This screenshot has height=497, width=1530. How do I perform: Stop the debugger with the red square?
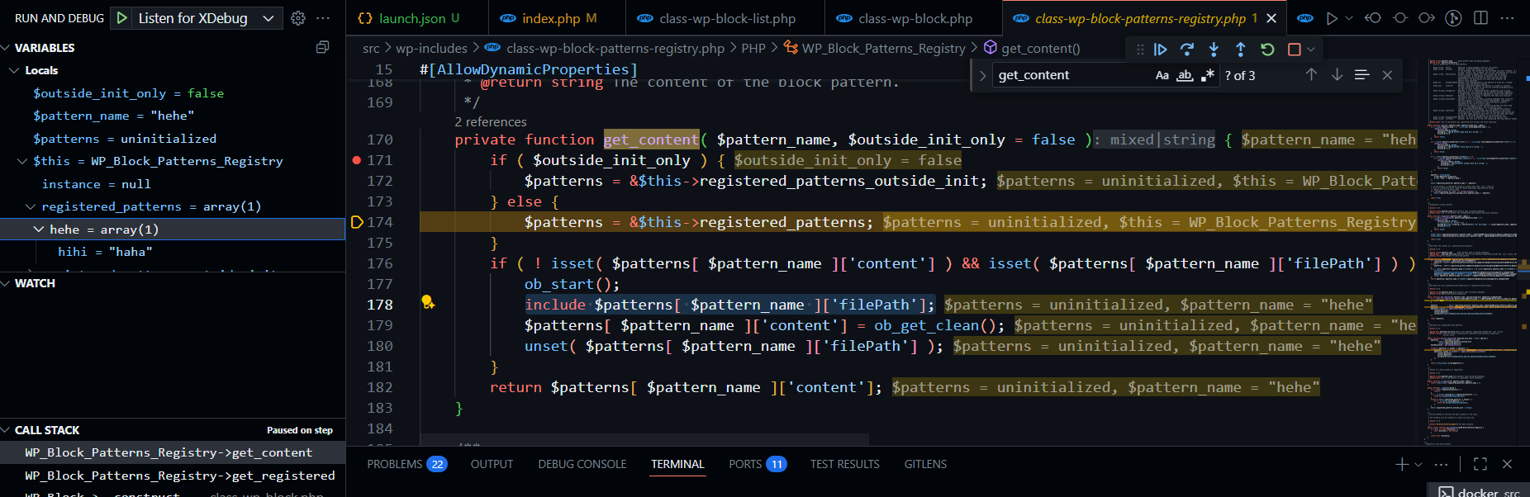click(x=1295, y=50)
